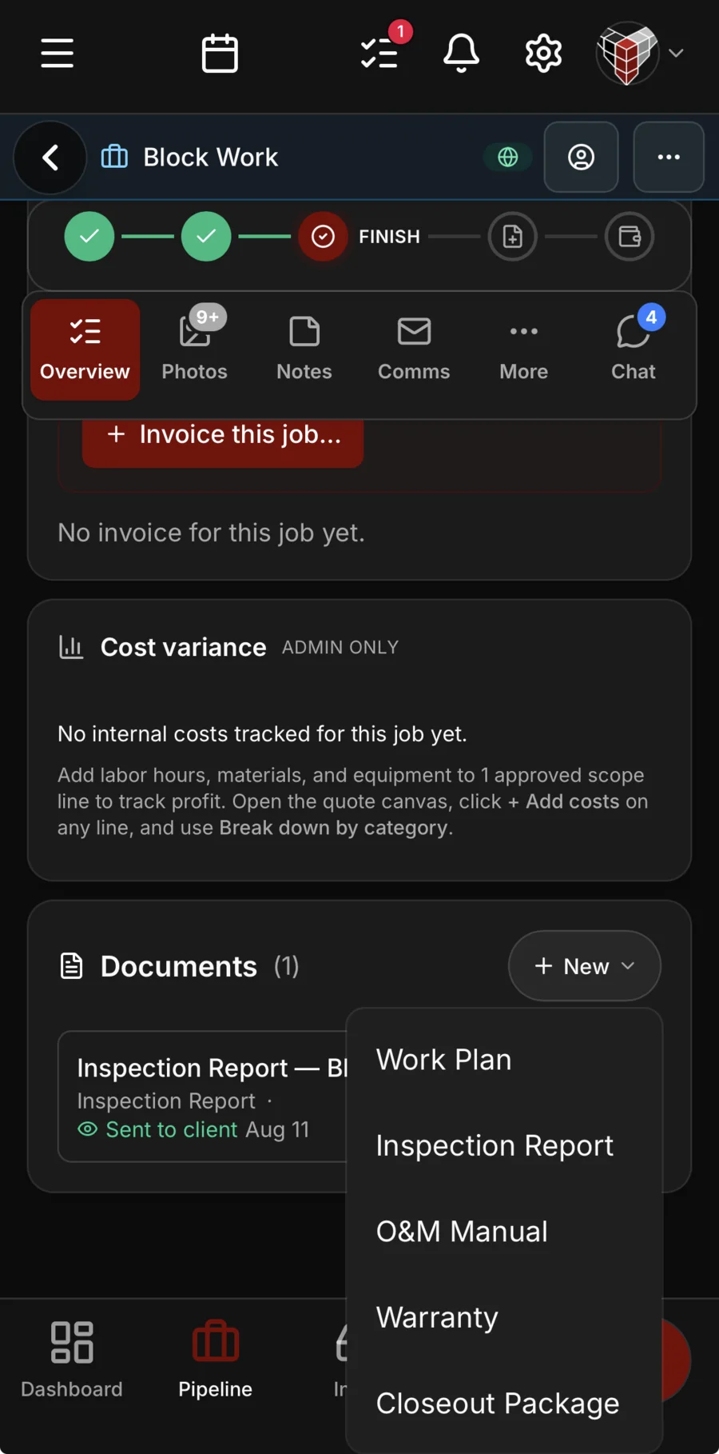Click the Documents file icon
719x1454 pixels.
coord(72,966)
